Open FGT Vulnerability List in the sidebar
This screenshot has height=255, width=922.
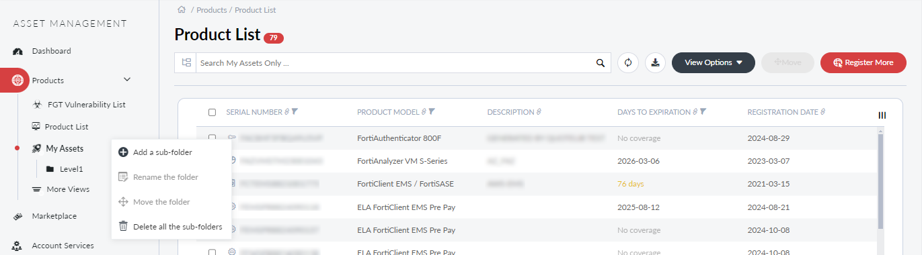point(87,105)
